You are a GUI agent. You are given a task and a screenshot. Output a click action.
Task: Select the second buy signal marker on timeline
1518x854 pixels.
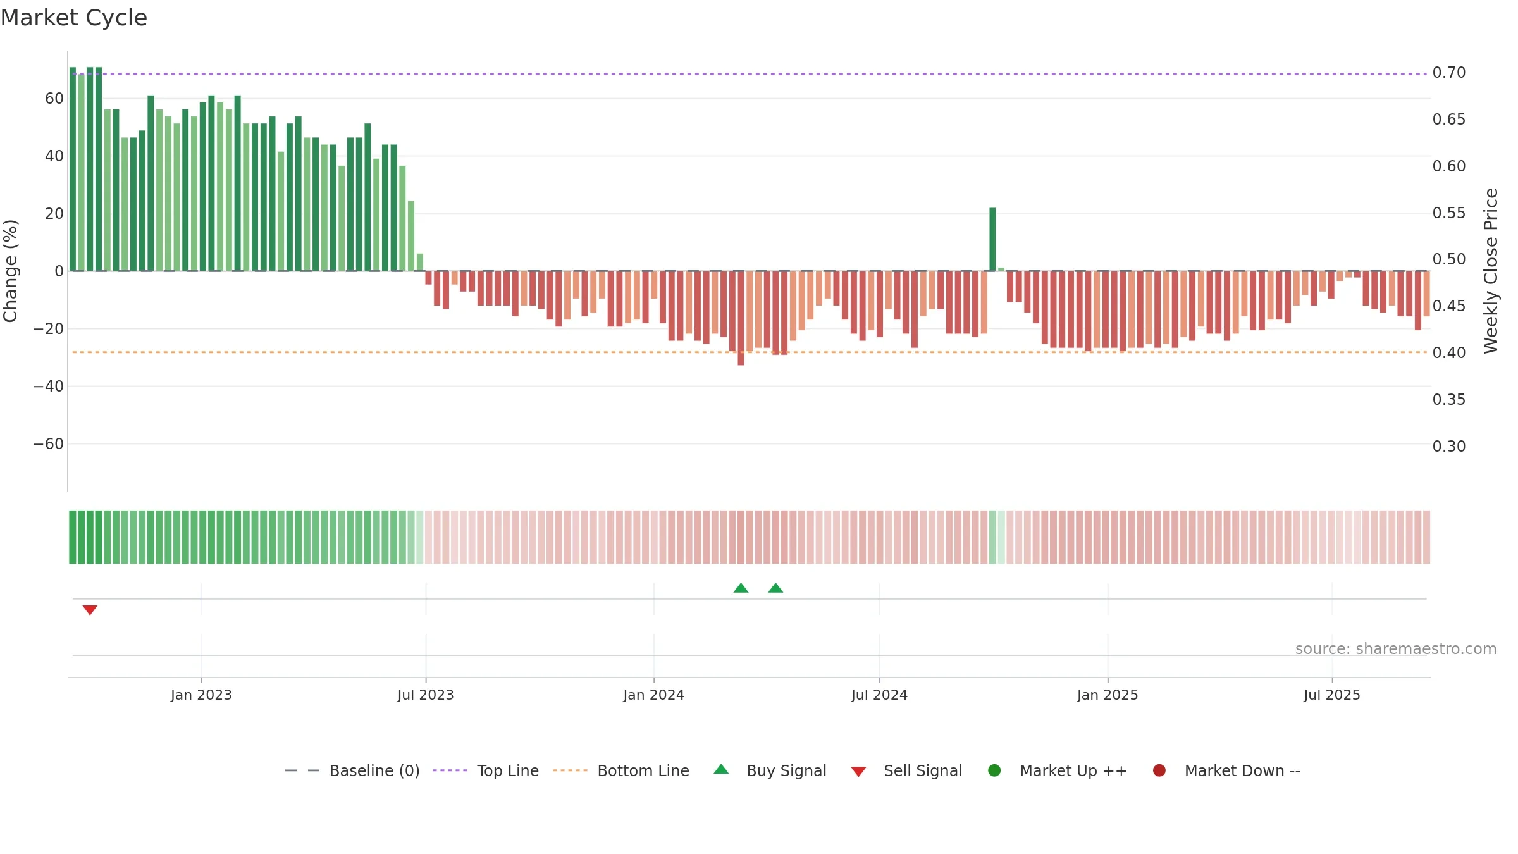tap(775, 588)
